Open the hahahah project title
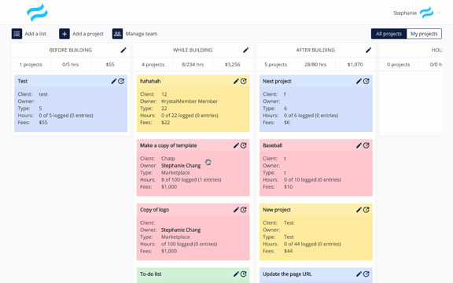Viewport: 453px width, 283px height. [150, 81]
